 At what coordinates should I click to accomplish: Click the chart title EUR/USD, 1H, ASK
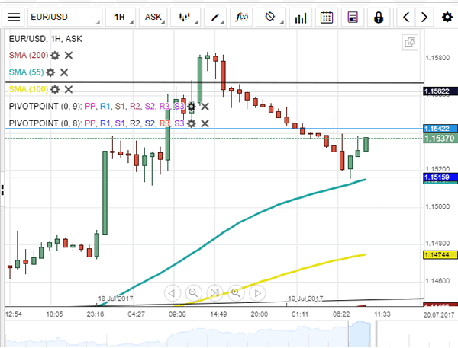45,39
